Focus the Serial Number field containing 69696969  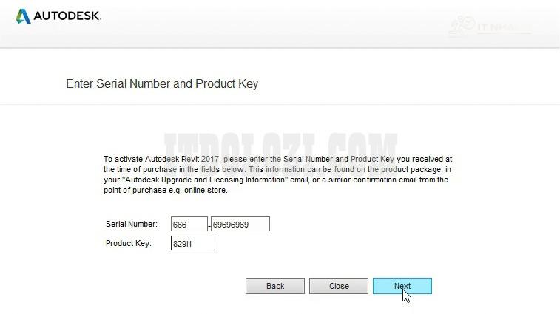pos(240,224)
